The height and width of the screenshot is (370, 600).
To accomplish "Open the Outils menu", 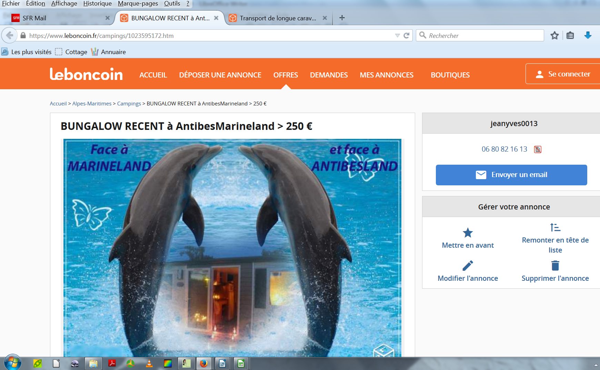I will [x=172, y=3].
